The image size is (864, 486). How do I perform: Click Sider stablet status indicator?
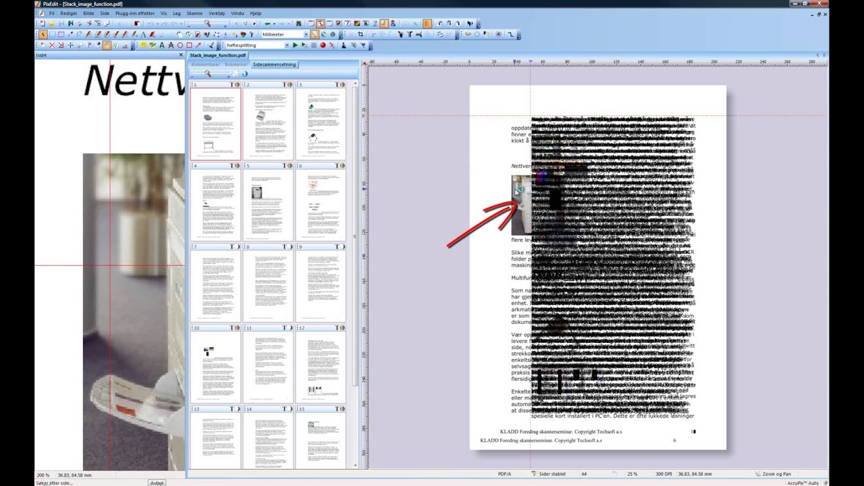coord(548,475)
